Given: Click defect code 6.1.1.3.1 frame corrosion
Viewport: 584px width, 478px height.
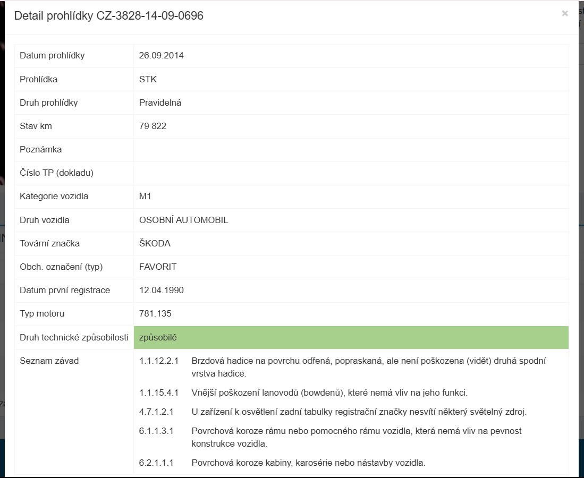Looking at the screenshot, I should click(156, 431).
